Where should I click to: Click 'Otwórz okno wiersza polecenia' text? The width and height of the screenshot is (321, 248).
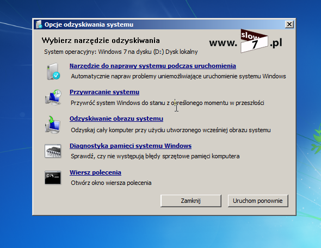pos(111,183)
